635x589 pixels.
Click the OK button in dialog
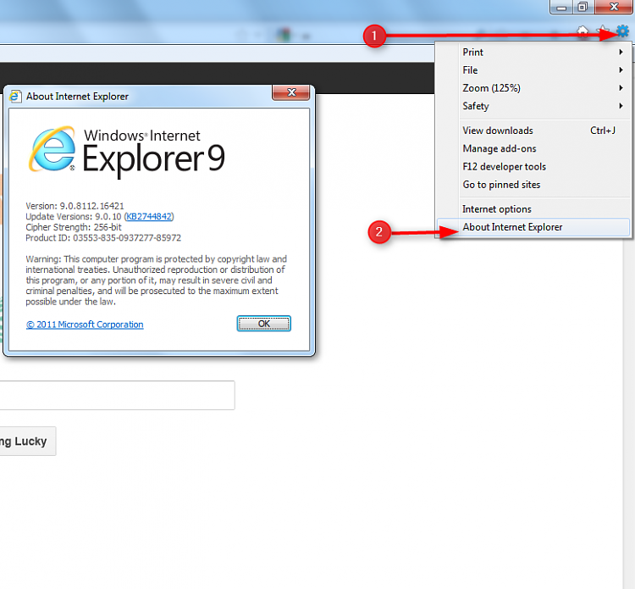(x=263, y=324)
